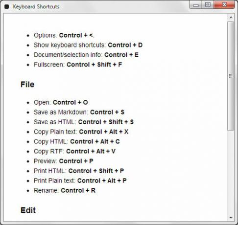
Task: Click the Show keyboard shortcuts entry
Action: coord(88,45)
